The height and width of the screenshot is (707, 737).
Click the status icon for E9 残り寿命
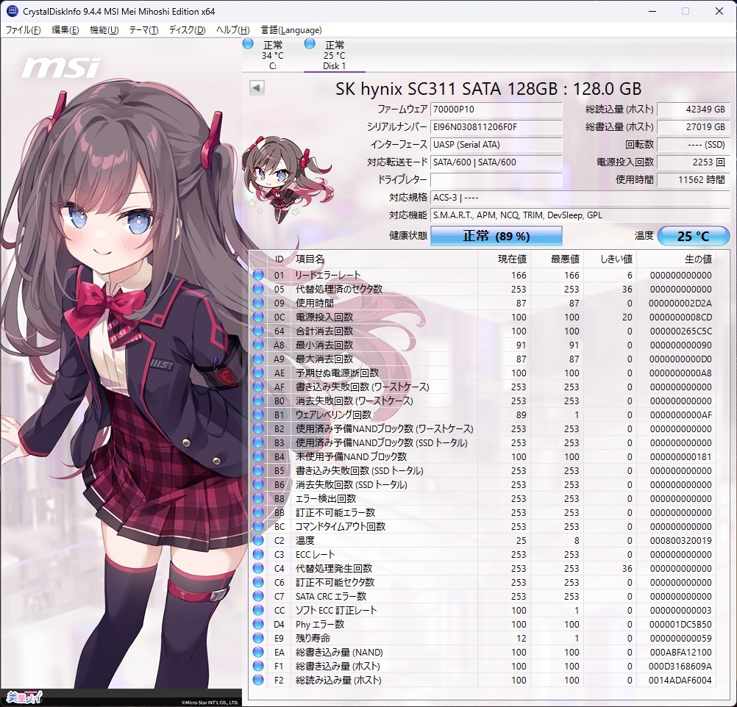tap(258, 639)
